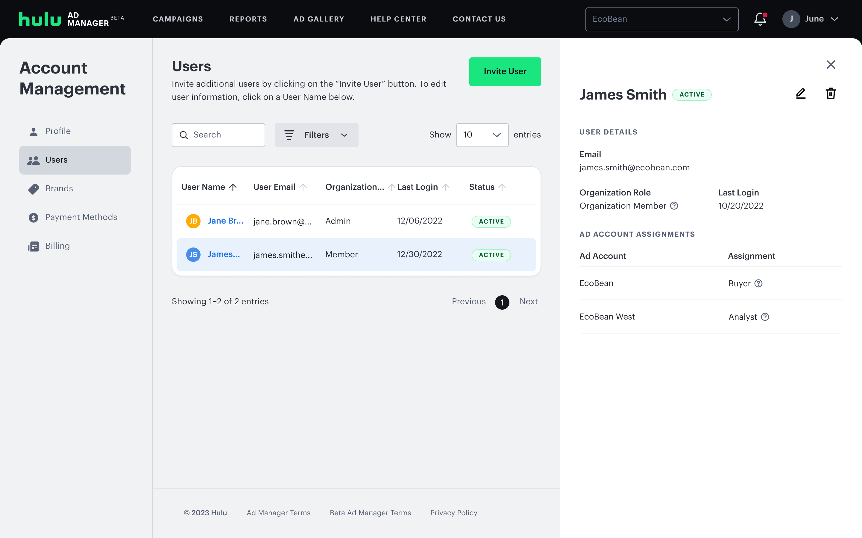Click the Invite User button
The image size is (862, 538).
tap(505, 71)
